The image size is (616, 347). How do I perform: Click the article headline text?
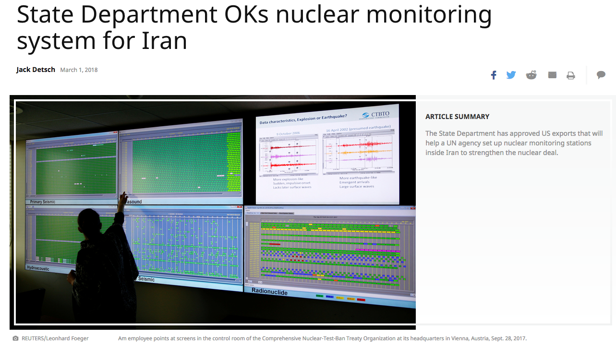pyautogui.click(x=254, y=27)
